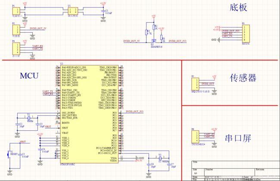280x181 pixels.
Task: Click the 底板 section title
Action: point(238,7)
